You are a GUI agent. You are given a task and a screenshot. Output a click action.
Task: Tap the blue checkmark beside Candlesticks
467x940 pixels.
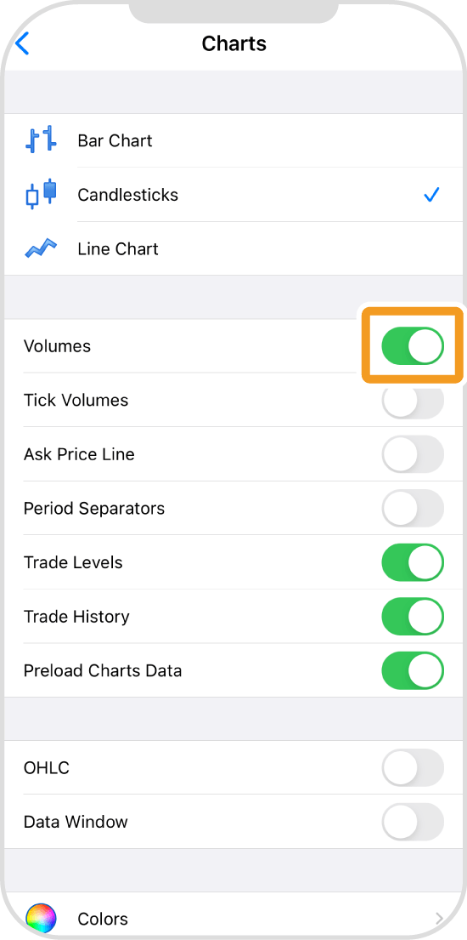coord(431,195)
